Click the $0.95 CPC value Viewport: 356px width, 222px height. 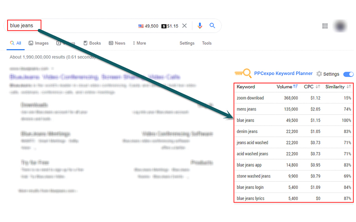(315, 165)
